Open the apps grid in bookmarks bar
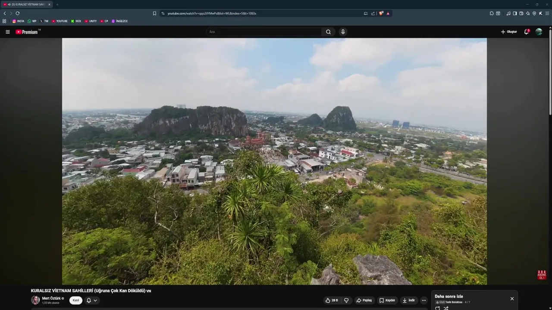 4,21
